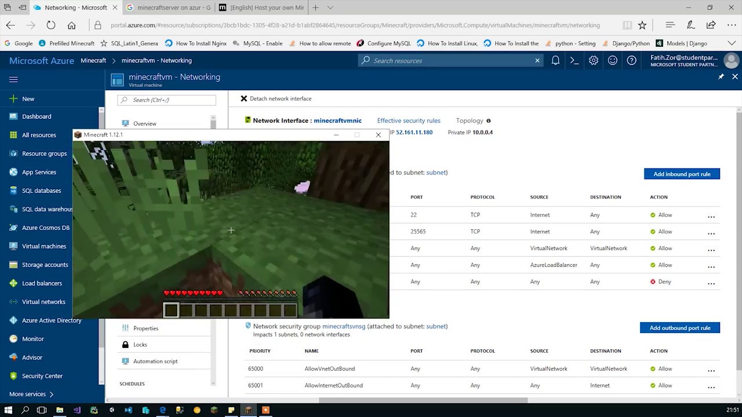Viewport: 742px width, 417px height.
Task: Open the portal settings gear
Action: click(594, 60)
